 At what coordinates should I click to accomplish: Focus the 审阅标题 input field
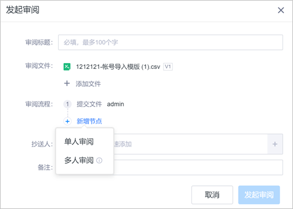[x=171, y=42]
